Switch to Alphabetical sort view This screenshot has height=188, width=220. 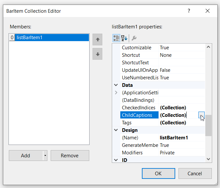click(124, 38)
